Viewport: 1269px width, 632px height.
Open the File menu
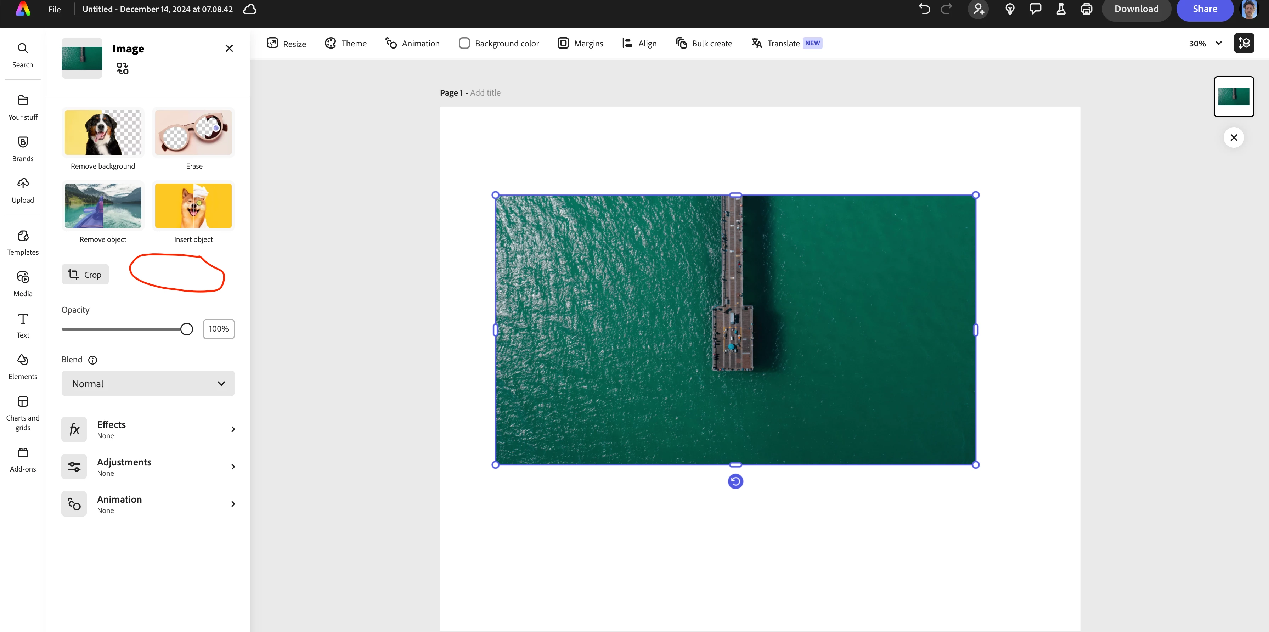point(54,9)
